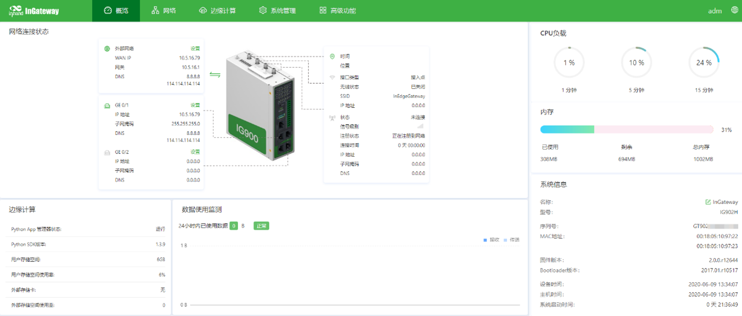This screenshot has width=742, height=316.
Task: Click the InGateway logo
Action: point(34,11)
